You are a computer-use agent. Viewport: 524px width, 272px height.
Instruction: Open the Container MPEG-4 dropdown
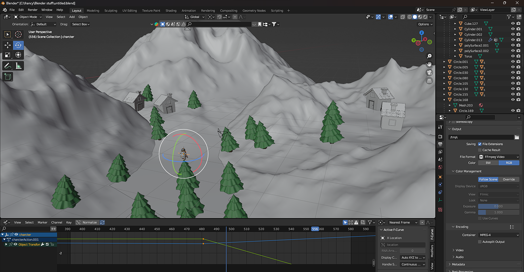pyautogui.click(x=499, y=235)
